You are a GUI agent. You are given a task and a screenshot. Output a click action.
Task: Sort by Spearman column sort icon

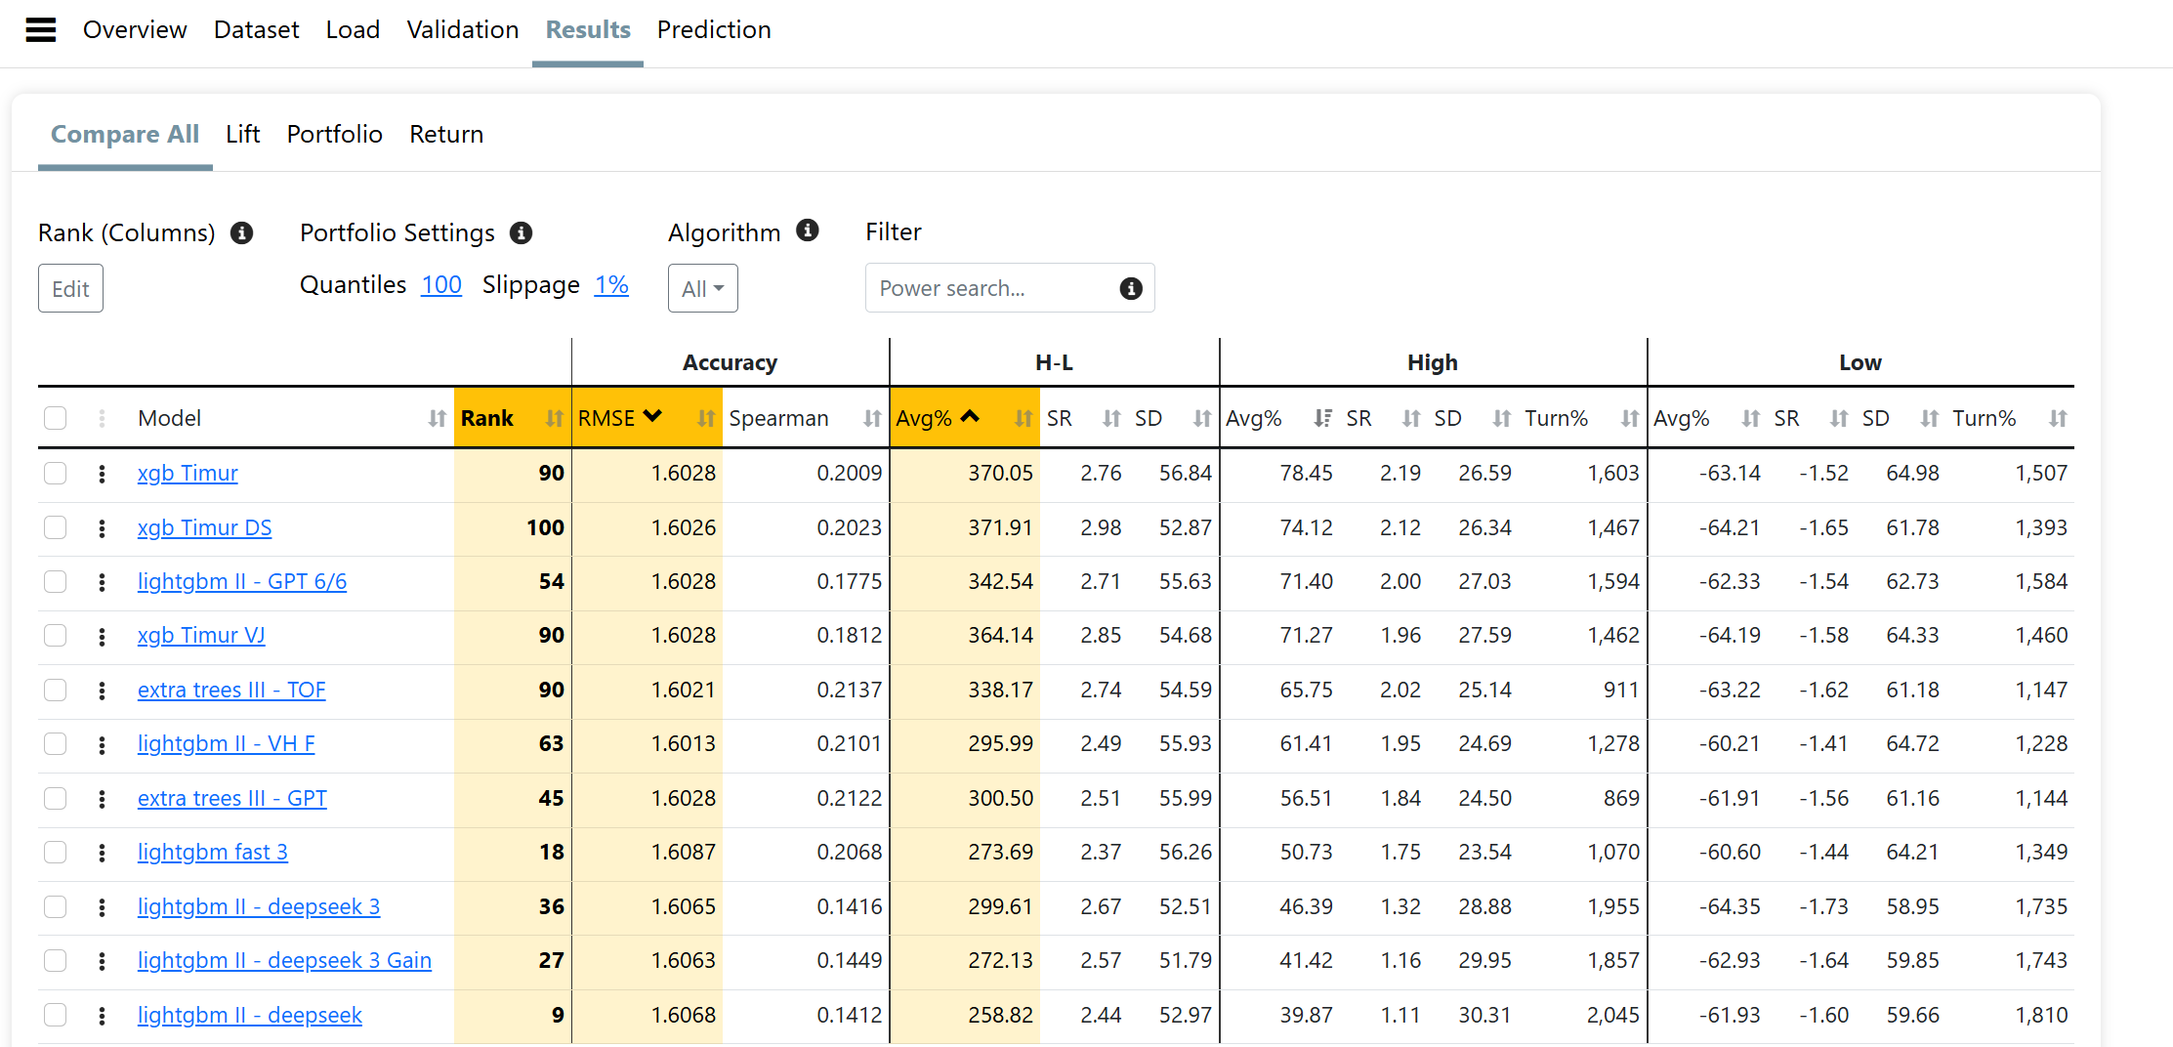(871, 419)
